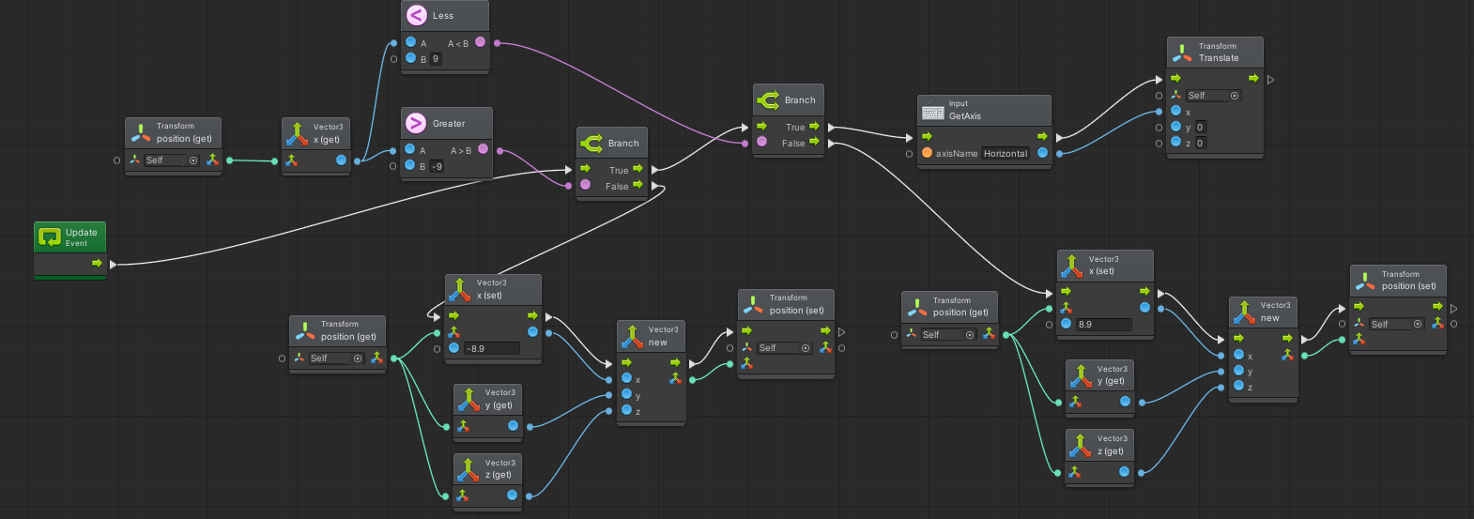Click the Update Event node icon
This screenshot has width=1474, height=519.
(x=50, y=237)
